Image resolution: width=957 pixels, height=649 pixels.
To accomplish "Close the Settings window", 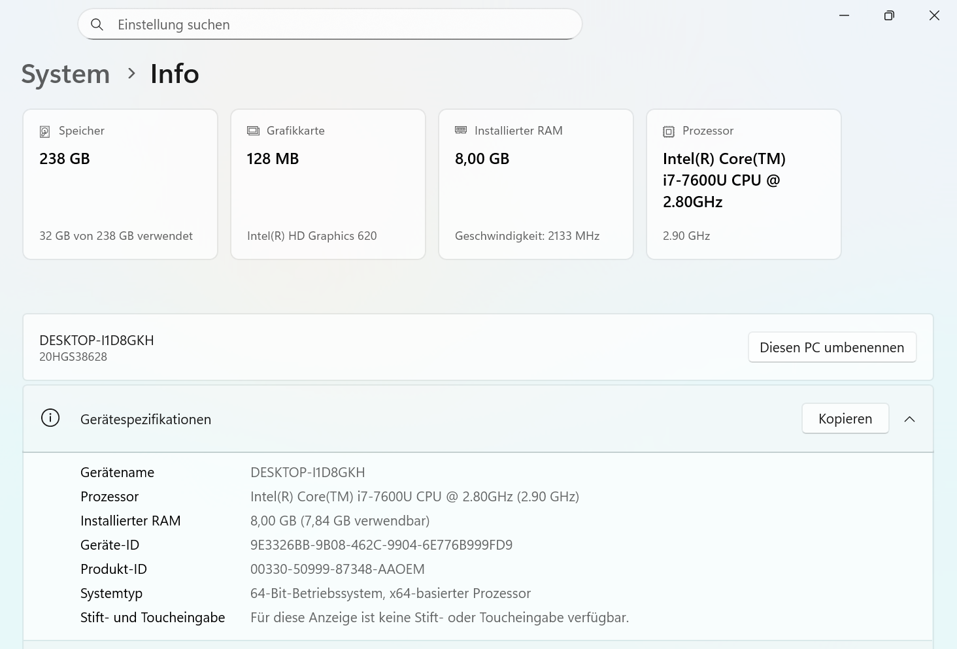I will (934, 15).
